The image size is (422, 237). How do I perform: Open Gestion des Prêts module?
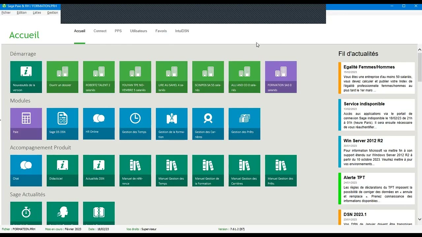click(x=244, y=124)
